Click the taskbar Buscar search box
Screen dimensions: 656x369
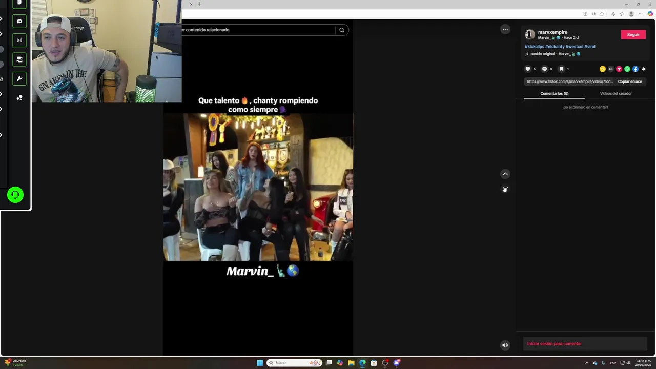[x=295, y=363]
